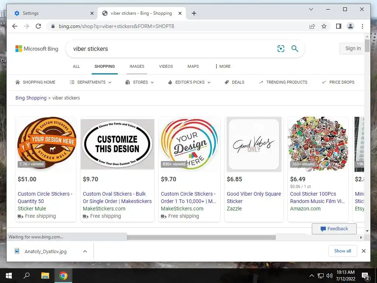The width and height of the screenshot is (377, 283).
Task: Go to SHOPPING HOME
Action: pyautogui.click(x=35, y=82)
